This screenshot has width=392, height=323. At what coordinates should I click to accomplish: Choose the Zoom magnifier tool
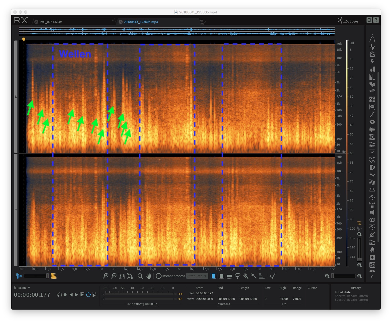click(x=140, y=276)
